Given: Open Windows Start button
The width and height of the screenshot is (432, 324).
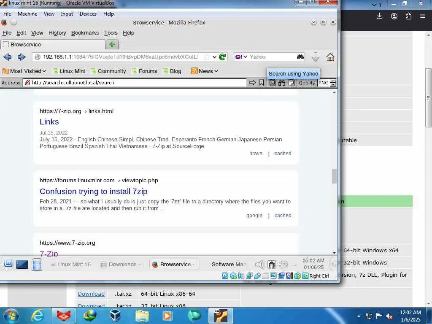Looking at the screenshot, I should [x=11, y=316].
